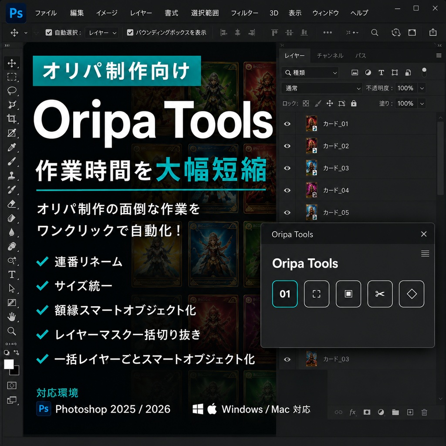Filter layers by type layers T icon
446x446 pixels.
(381, 73)
